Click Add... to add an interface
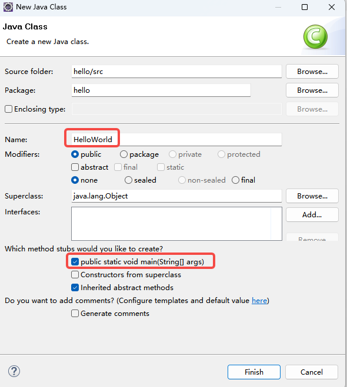 [312, 214]
